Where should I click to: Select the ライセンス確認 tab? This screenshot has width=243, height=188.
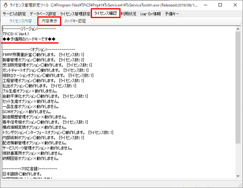point(106,13)
